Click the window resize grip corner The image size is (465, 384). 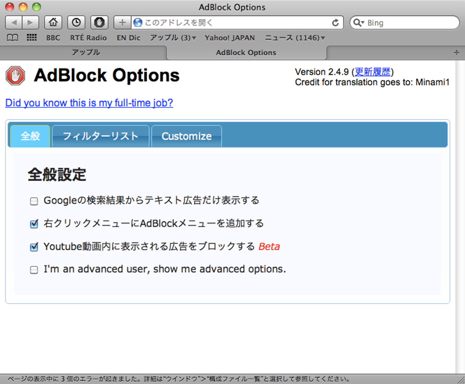coord(460,379)
